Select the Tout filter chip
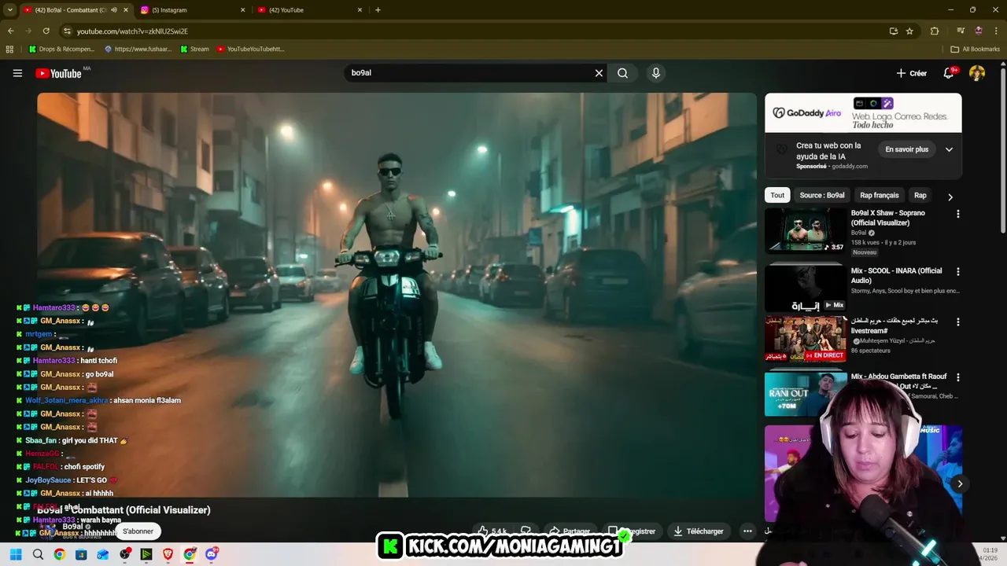The width and height of the screenshot is (1007, 566). point(777,195)
